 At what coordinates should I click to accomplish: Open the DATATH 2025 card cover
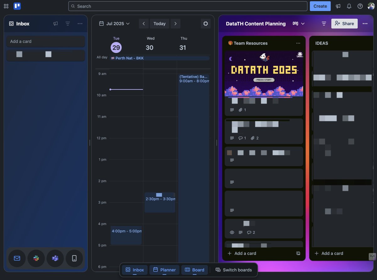pyautogui.click(x=264, y=74)
